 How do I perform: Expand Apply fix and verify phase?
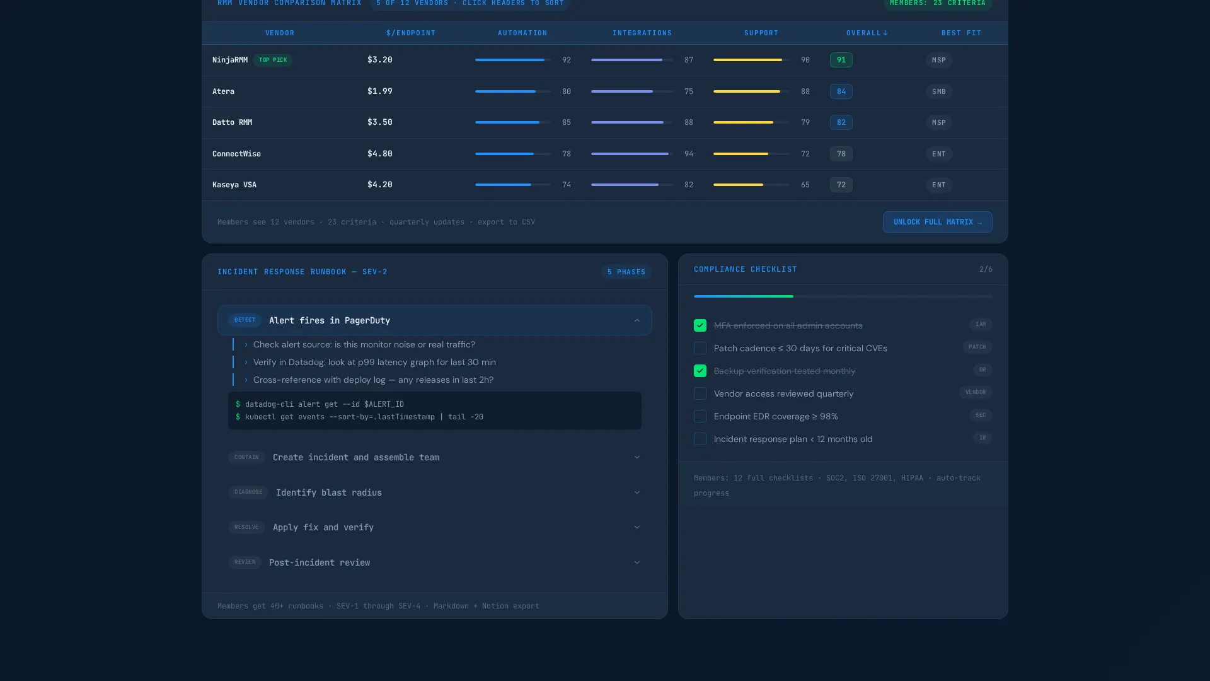coord(435,527)
